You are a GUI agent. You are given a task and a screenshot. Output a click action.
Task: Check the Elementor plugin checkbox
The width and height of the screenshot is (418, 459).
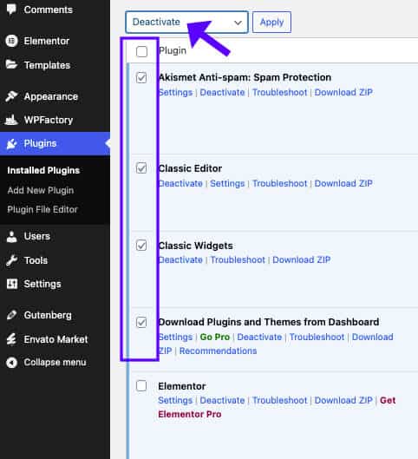(x=141, y=385)
